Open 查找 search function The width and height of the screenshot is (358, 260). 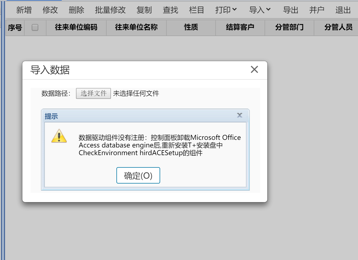pos(170,10)
